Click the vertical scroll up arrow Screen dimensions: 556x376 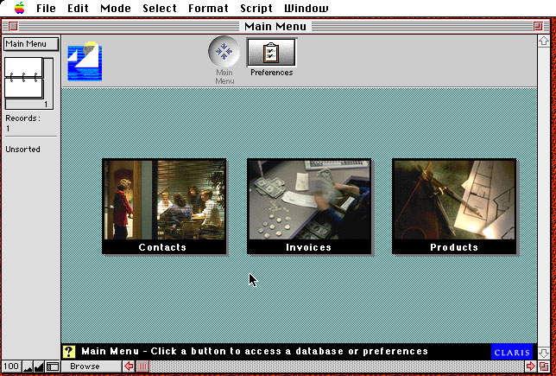544,41
